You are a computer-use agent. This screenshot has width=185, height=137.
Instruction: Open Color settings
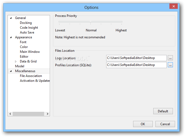click(24, 47)
